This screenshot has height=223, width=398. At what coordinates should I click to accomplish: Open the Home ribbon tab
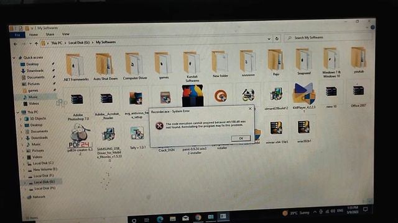33,35
